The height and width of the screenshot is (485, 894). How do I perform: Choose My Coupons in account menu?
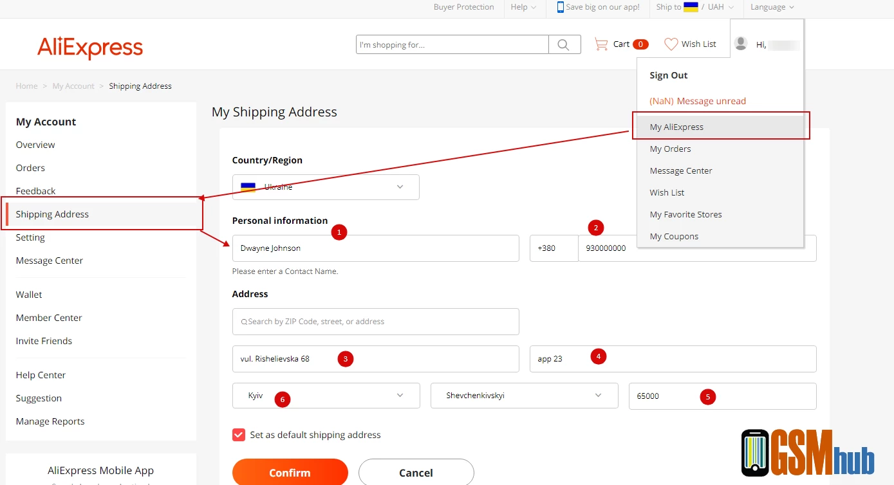674,236
